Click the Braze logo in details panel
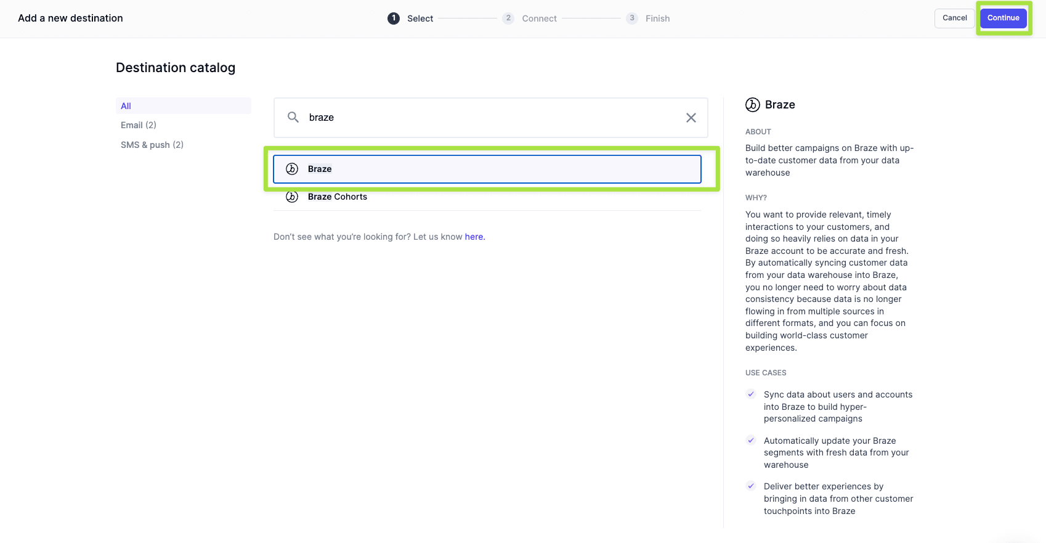This screenshot has height=543, width=1046. (x=752, y=105)
